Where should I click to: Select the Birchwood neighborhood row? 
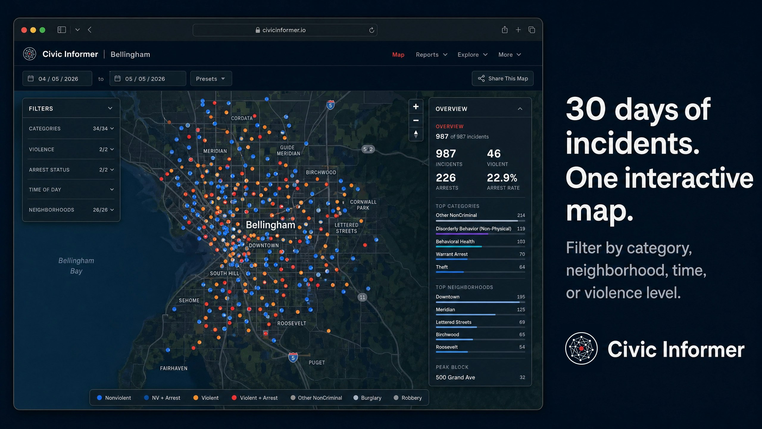[480, 336]
